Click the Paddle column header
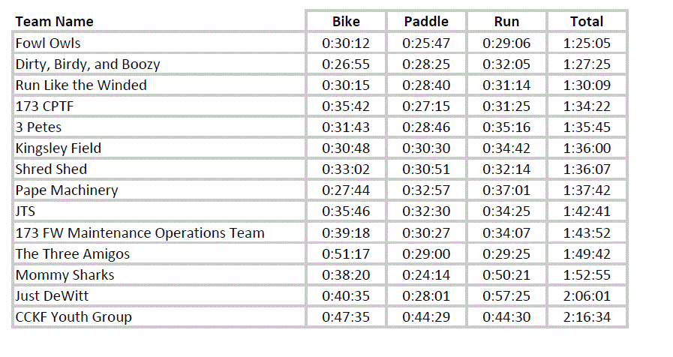Image resolution: width=673 pixels, height=357 pixels. 426,21
